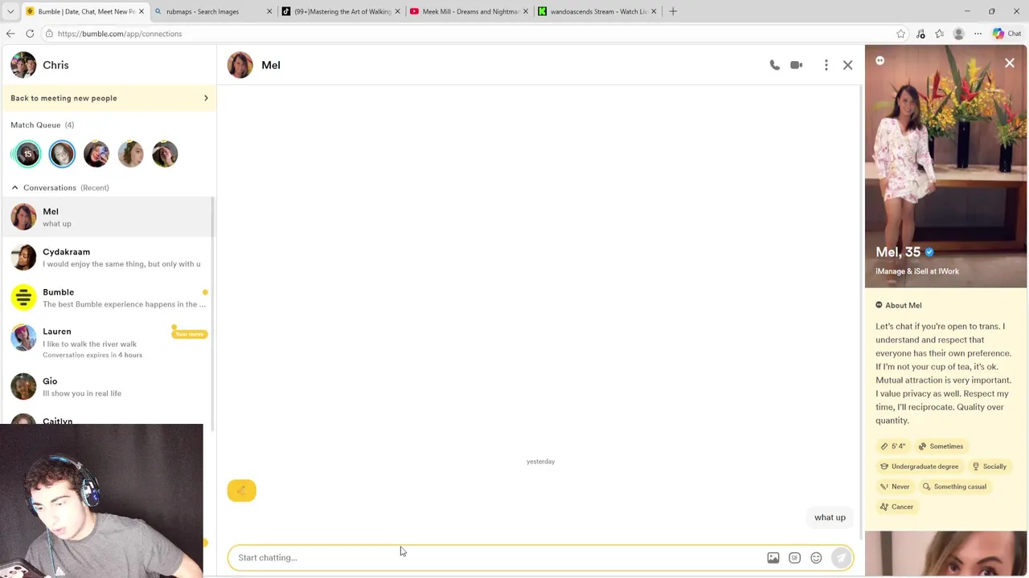The image size is (1029, 578).
Task: Open the blurred match queue item showing 15
Action: click(27, 154)
